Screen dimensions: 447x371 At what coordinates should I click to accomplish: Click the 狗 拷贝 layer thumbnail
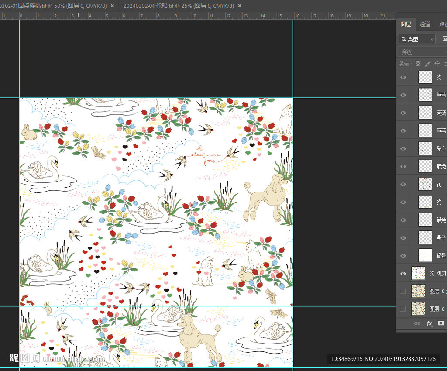pos(418,274)
